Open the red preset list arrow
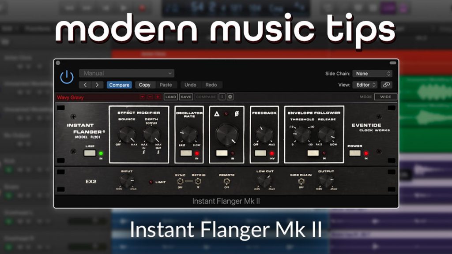 [x=143, y=97]
